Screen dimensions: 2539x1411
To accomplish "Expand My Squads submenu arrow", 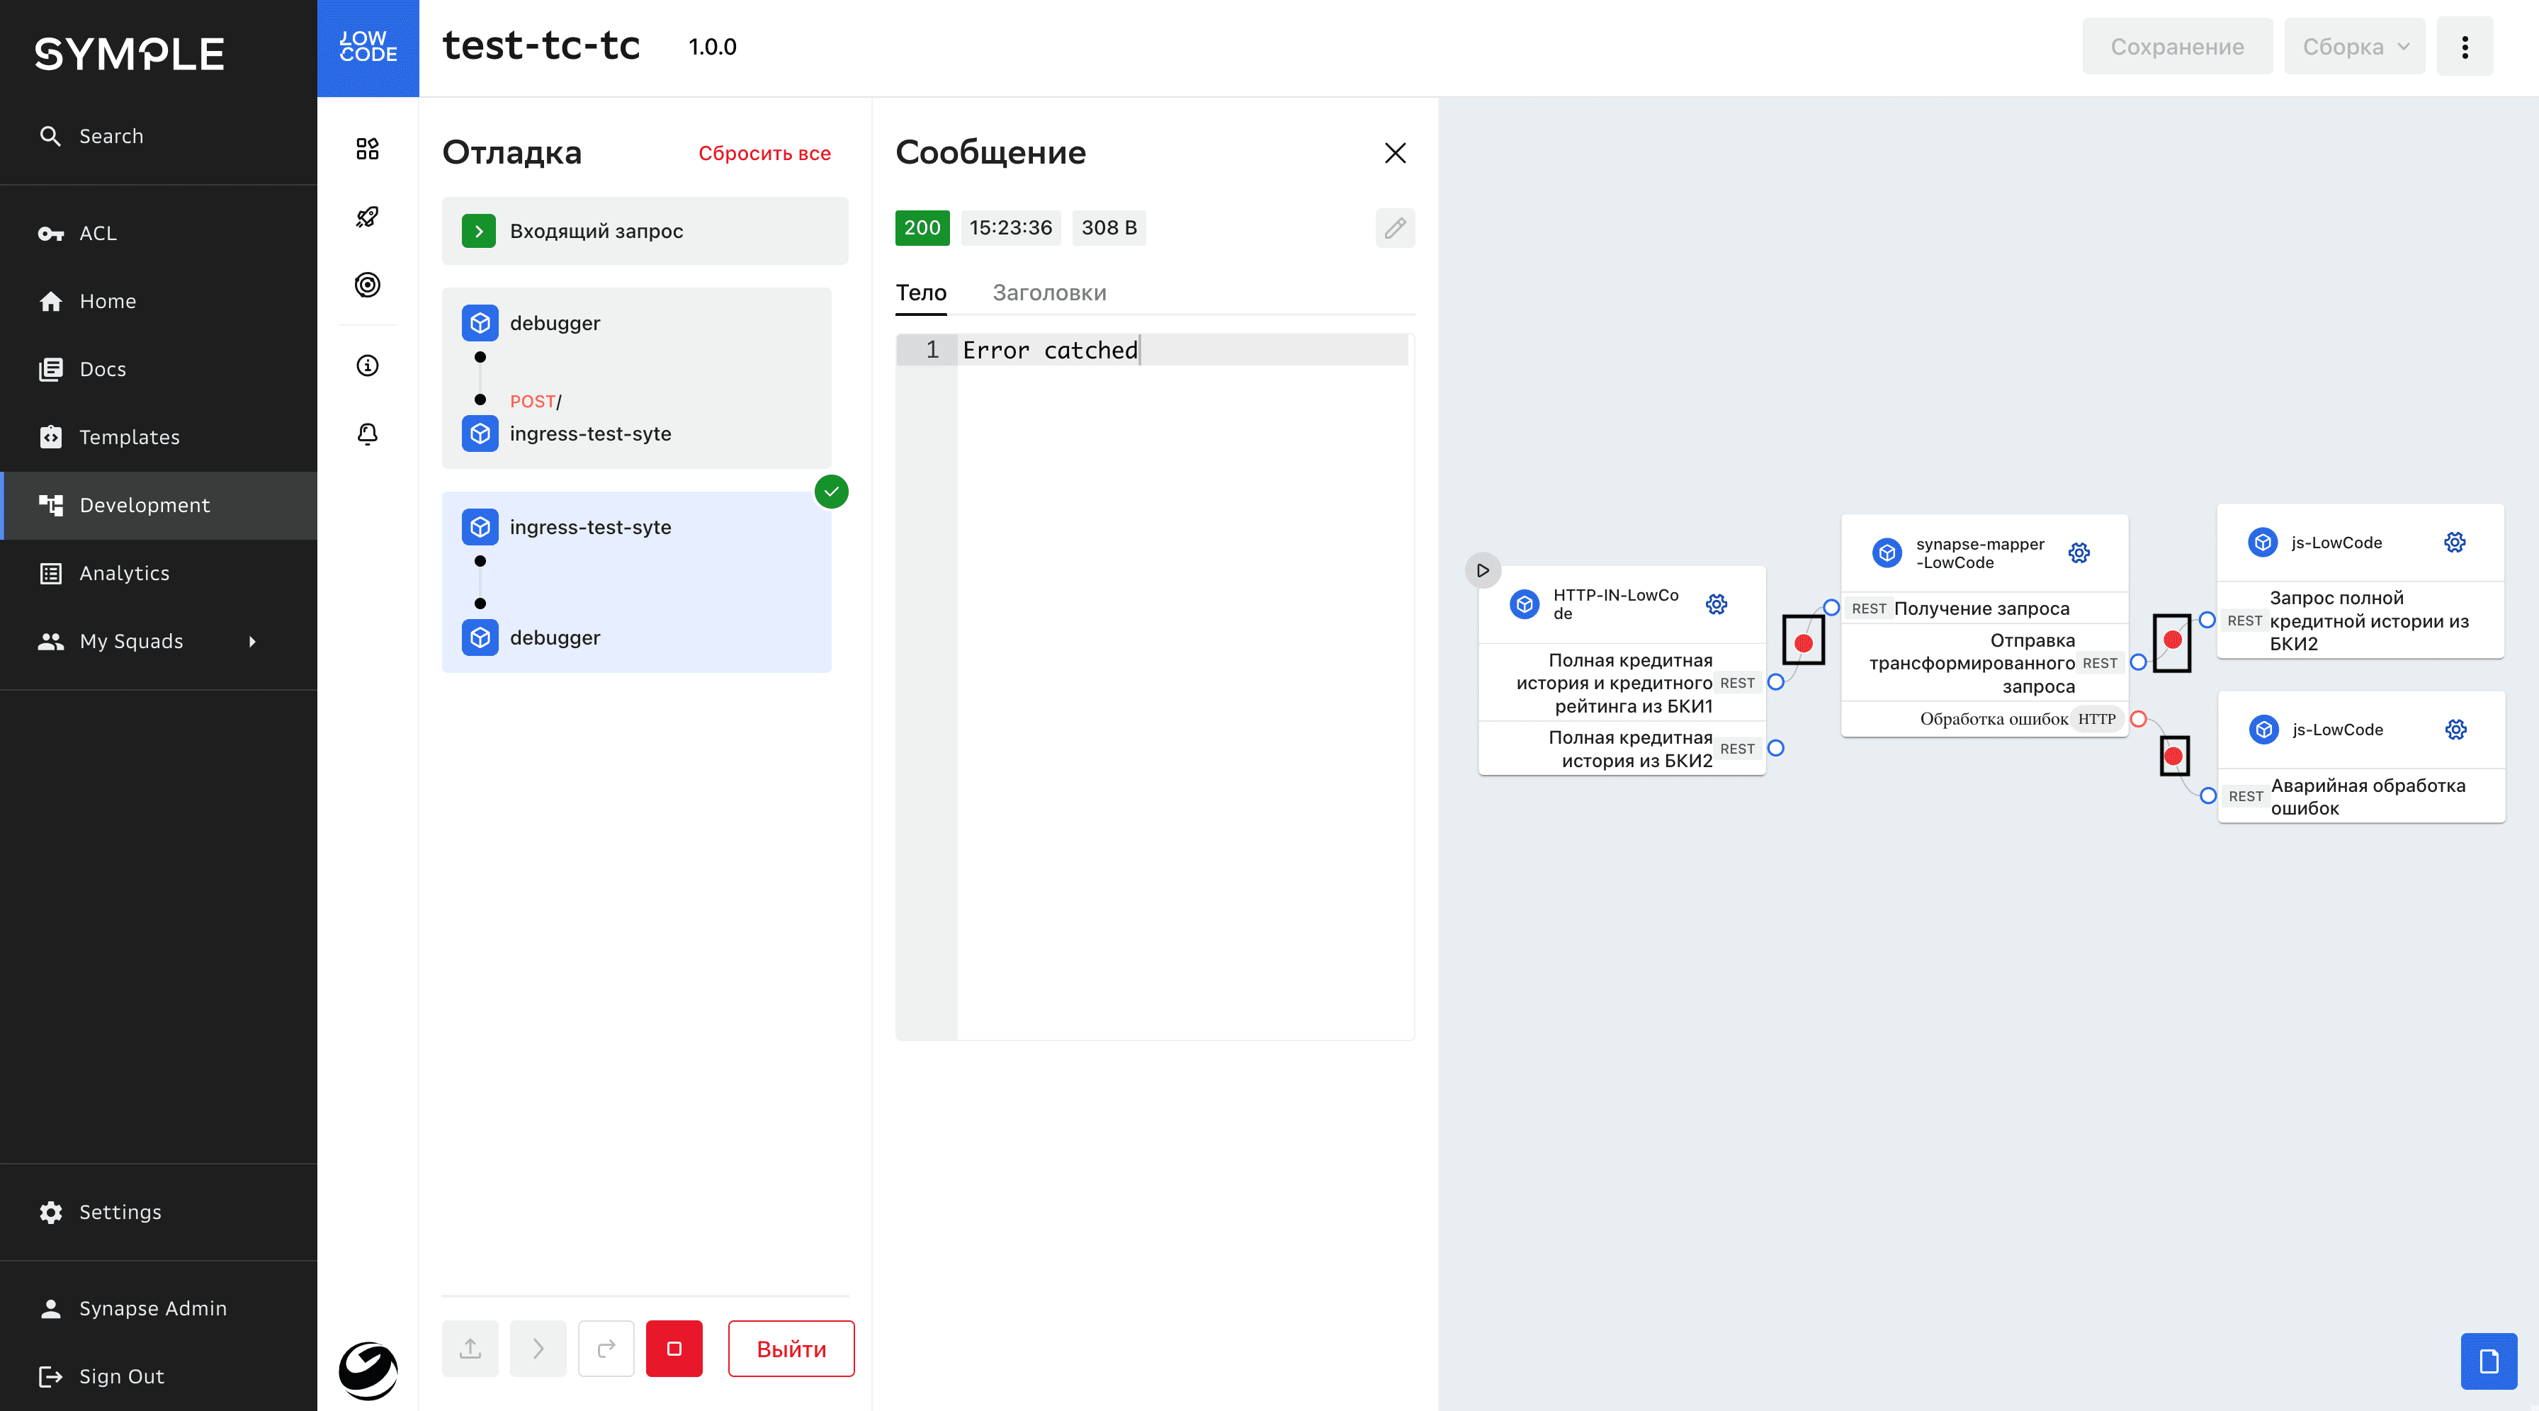I will click(252, 642).
